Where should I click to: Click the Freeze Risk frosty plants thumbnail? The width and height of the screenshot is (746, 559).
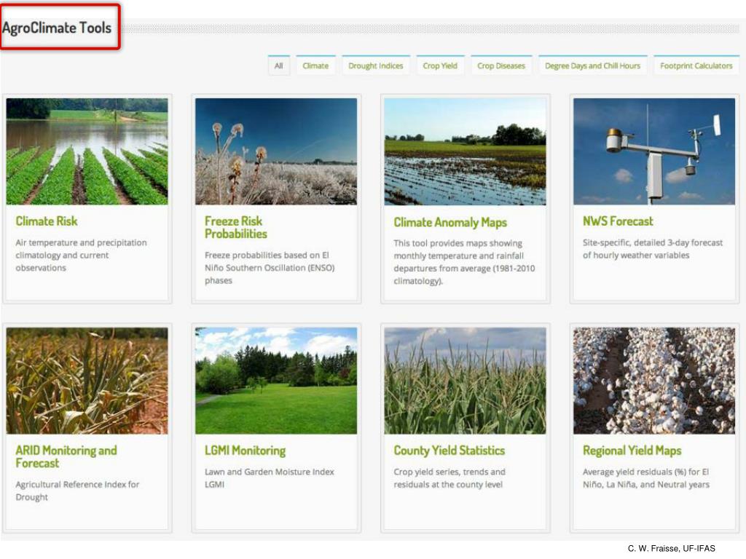click(x=276, y=151)
